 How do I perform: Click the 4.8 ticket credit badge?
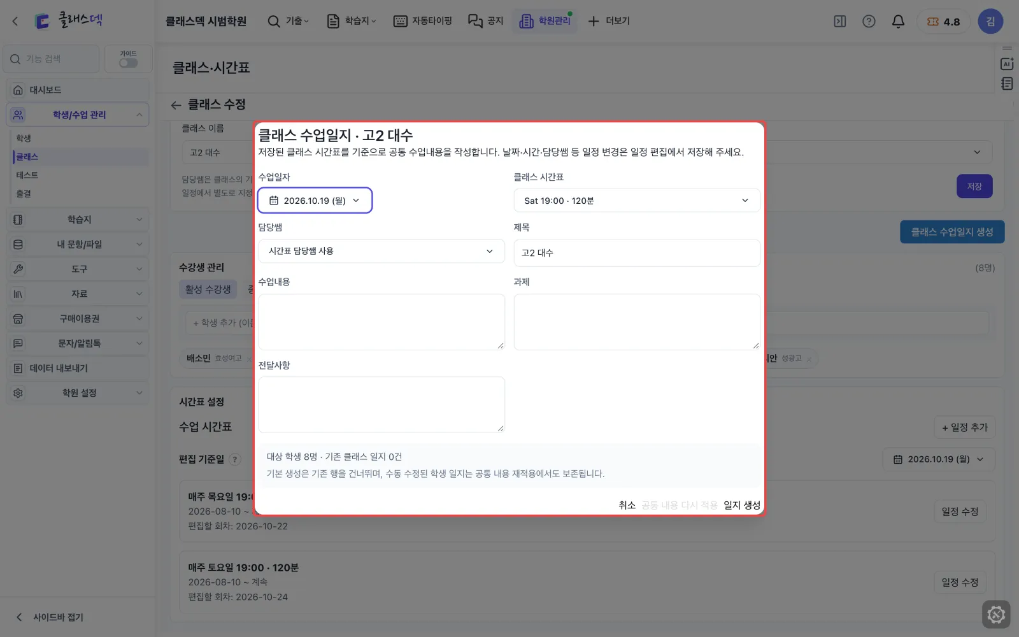(x=943, y=22)
